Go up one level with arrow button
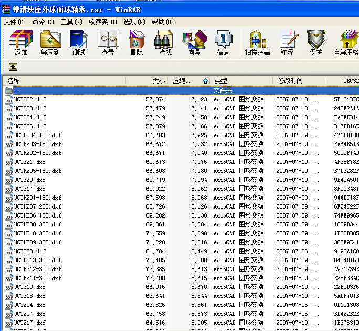Image resolution: width=359 pixels, height=331 pixels. click(13, 67)
